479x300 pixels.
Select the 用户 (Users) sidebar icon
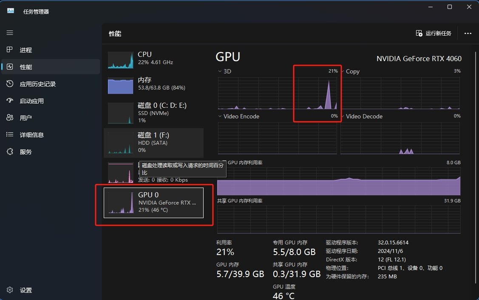tap(9, 118)
